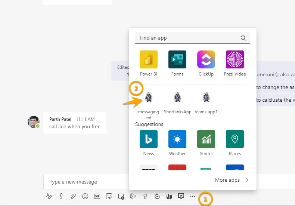This screenshot has width=295, height=206.
Task: Open the Power BI app
Action: click(x=149, y=59)
